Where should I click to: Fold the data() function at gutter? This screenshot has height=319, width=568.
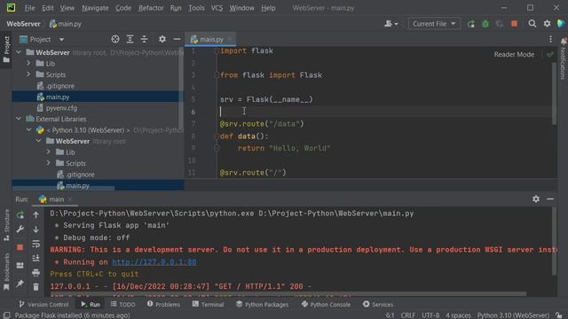[217, 136]
